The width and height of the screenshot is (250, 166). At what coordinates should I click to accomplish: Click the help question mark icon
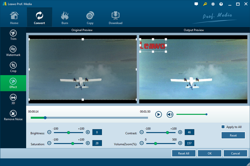221,4
